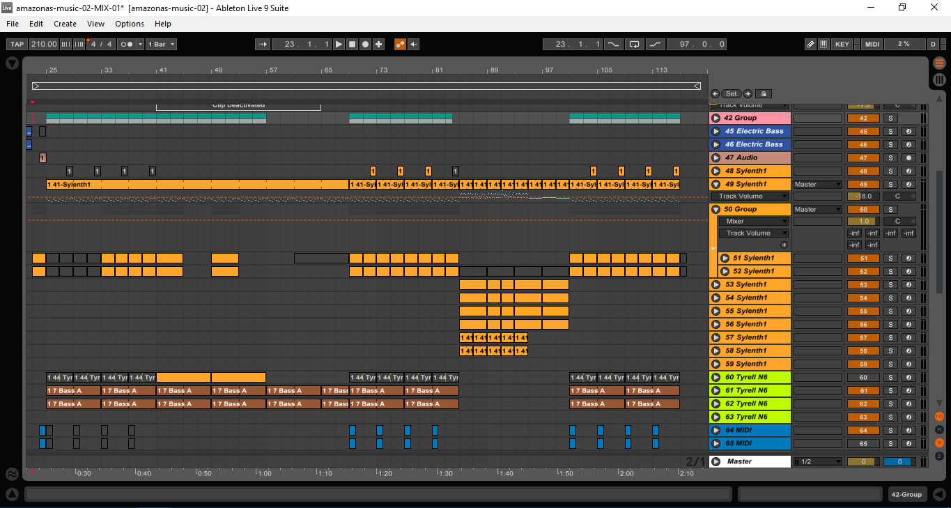Click the MIDI Arrangement Overdub plus button
Screen dimensions: 951x508
click(x=378, y=44)
